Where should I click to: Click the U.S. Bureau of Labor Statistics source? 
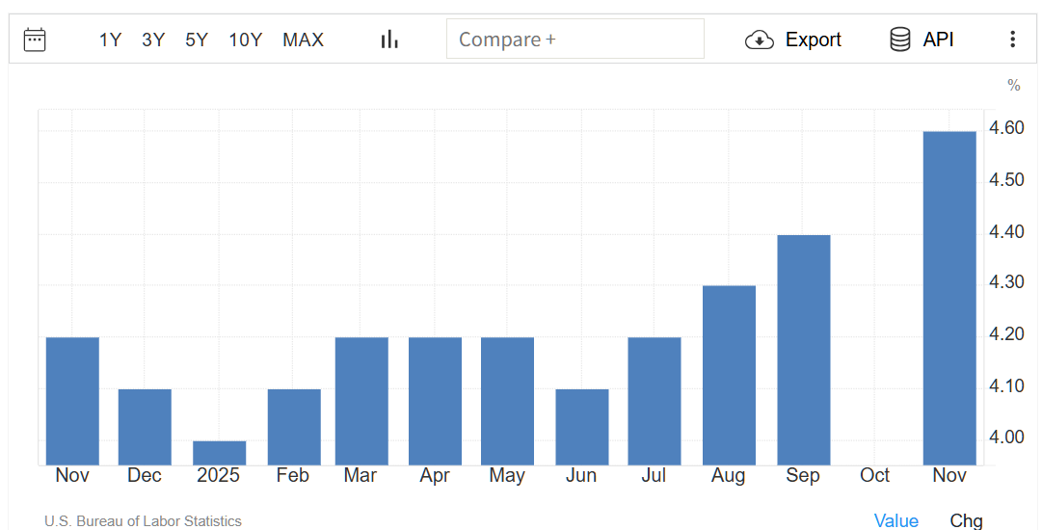[143, 521]
